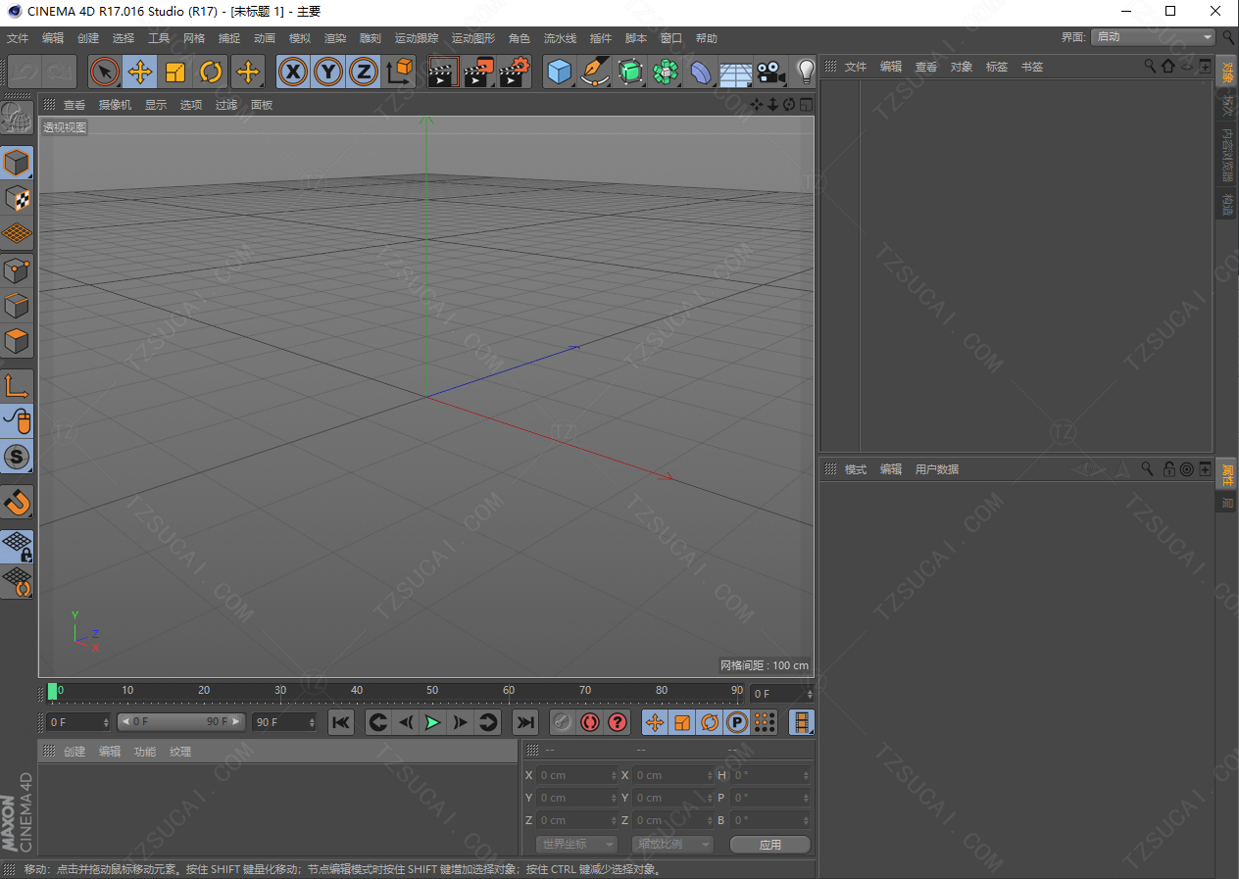Toggle Y axis lock
1239x879 pixels.
tap(328, 72)
